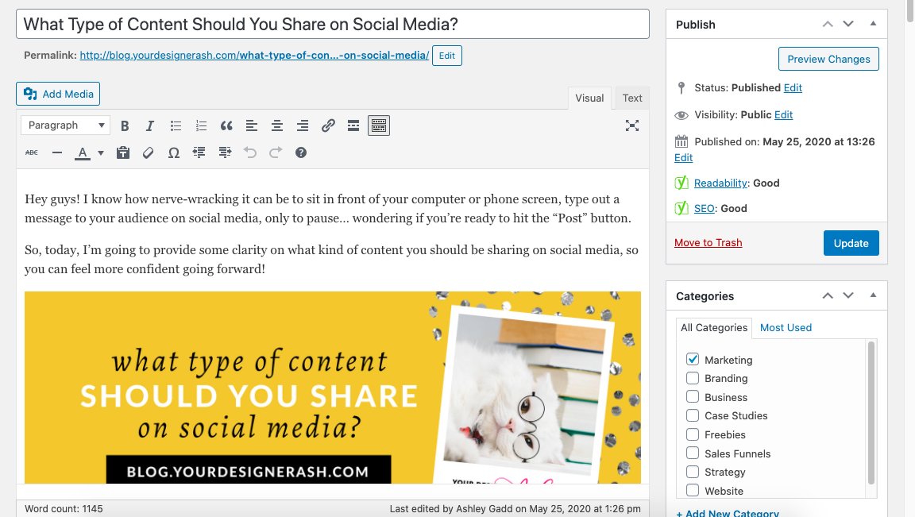Image resolution: width=915 pixels, height=517 pixels.
Task: Toggle bold formatting in the editor toolbar
Action: click(124, 125)
